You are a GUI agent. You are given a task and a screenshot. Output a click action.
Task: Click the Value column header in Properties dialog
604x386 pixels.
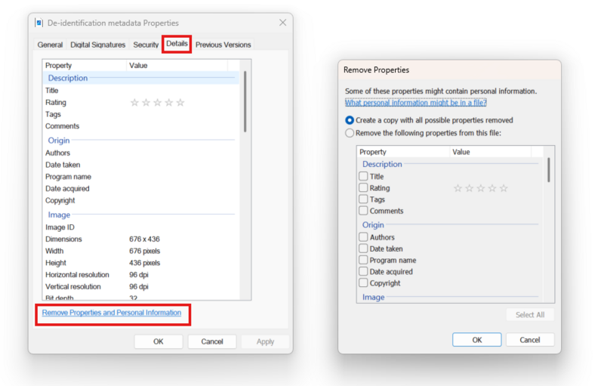(177, 65)
